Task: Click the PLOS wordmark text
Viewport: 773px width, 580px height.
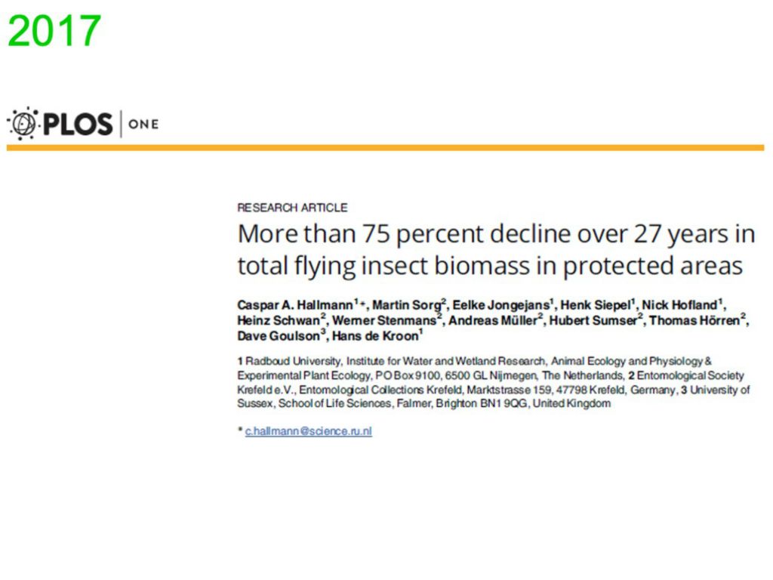Action: (78, 124)
